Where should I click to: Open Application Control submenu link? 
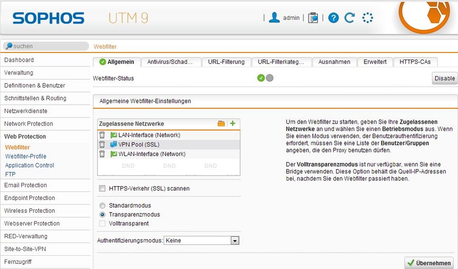[29, 165]
